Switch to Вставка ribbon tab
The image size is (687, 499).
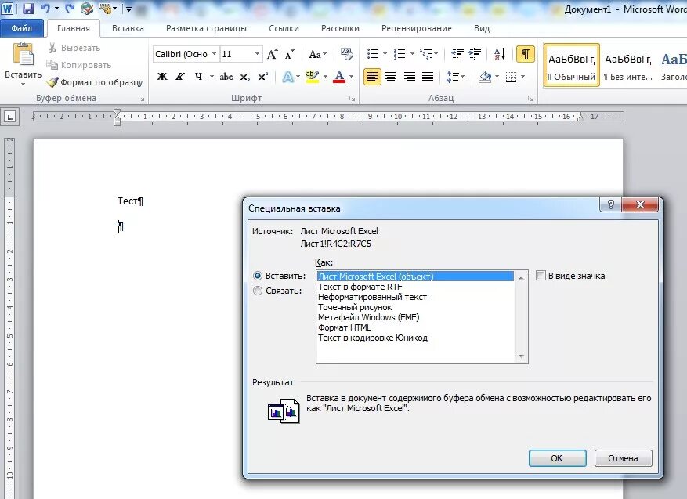tap(128, 28)
